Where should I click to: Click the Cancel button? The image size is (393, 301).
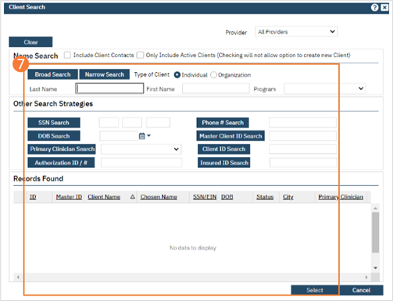pyautogui.click(x=361, y=290)
